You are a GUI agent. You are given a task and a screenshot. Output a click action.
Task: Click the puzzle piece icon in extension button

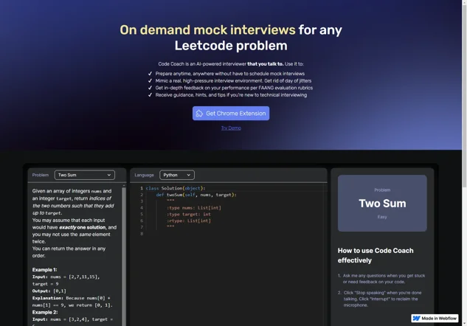coord(199,114)
